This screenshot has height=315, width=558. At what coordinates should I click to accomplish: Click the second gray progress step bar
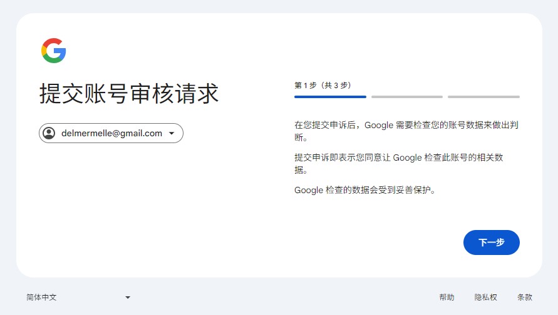point(407,97)
